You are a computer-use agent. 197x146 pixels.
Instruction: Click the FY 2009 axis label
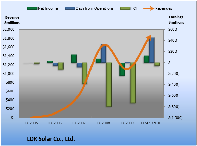[127, 123]
